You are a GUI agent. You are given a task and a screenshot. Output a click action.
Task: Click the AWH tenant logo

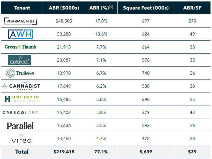[20, 34]
